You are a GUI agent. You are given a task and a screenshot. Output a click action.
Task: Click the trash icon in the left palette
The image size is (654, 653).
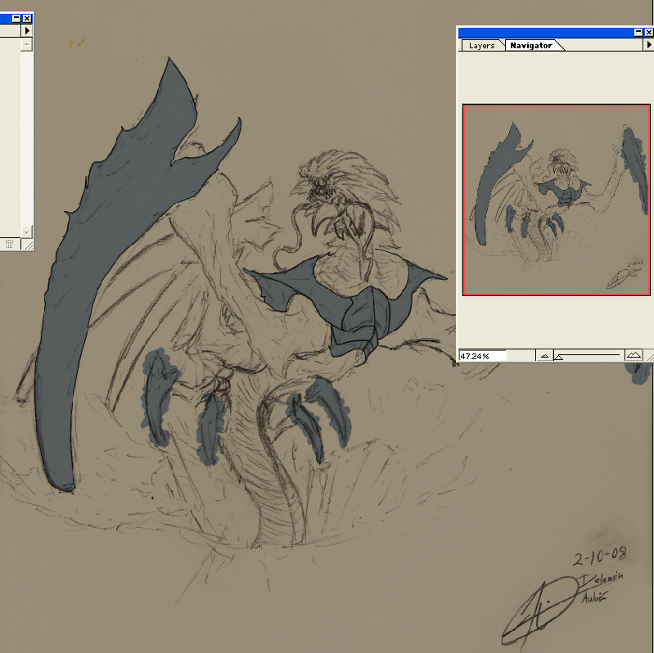pyautogui.click(x=9, y=243)
